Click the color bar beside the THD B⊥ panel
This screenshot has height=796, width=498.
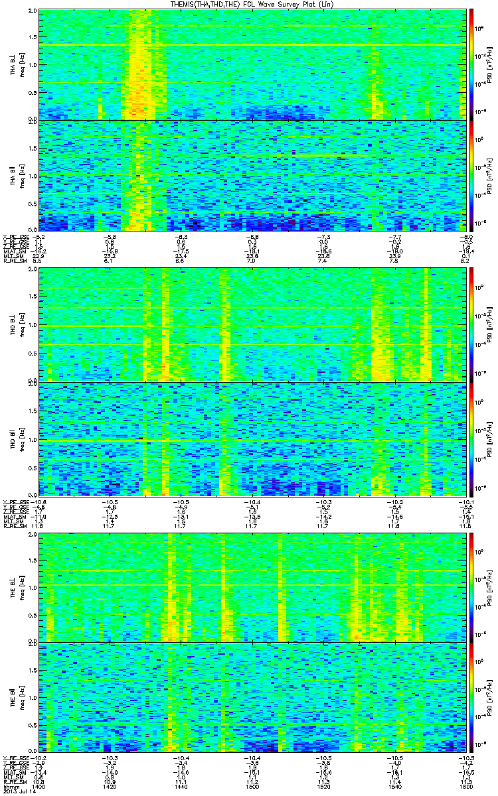coord(471,325)
